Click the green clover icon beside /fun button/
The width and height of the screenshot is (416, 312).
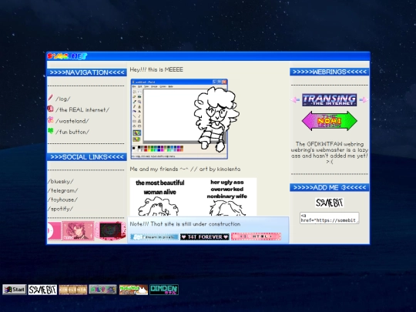50,131
